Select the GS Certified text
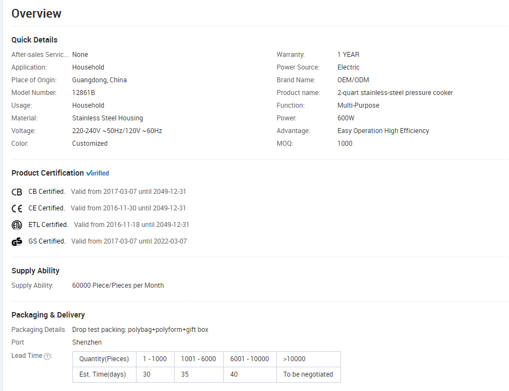This screenshot has height=391, width=509. pyautogui.click(x=46, y=241)
